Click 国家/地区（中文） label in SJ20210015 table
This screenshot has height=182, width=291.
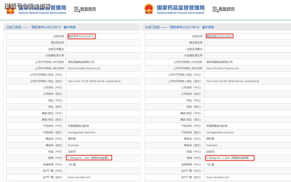[53, 113]
